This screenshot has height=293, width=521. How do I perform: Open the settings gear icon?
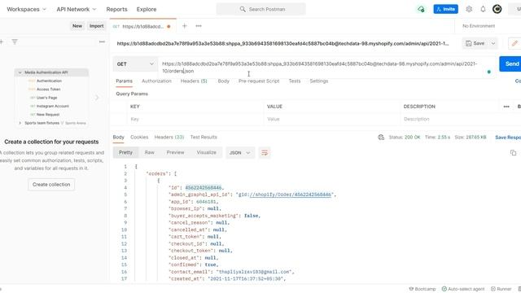(x=469, y=9)
